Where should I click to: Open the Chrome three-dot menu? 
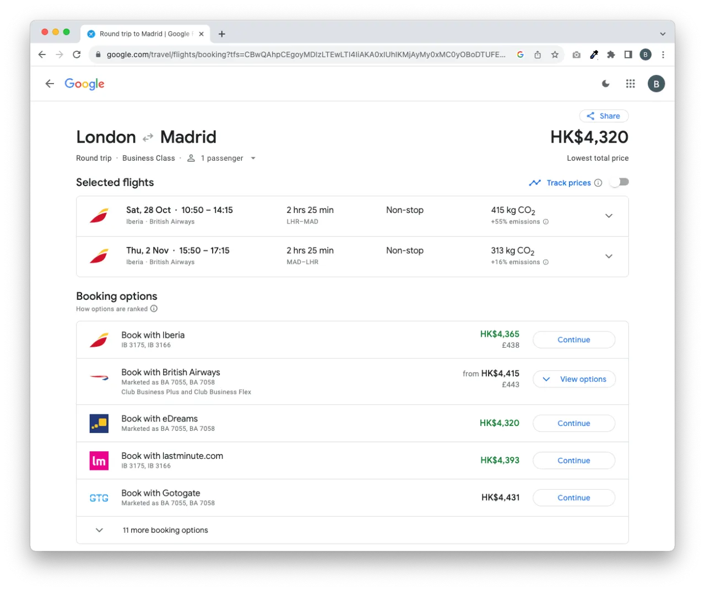663,54
